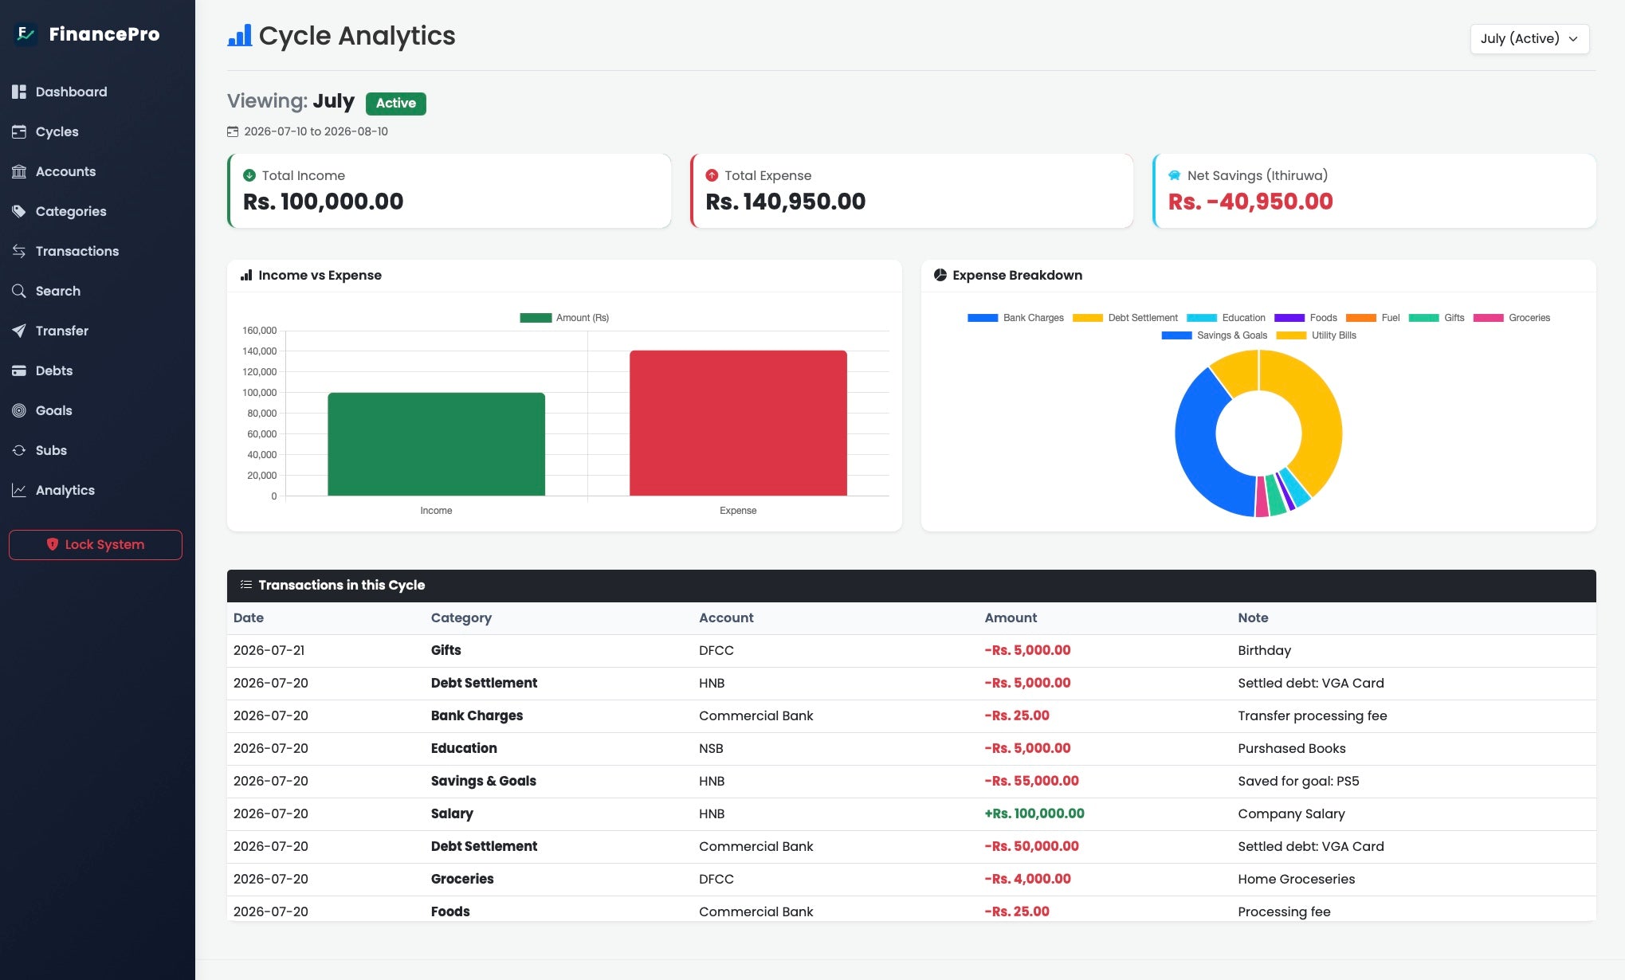Click the green Active badge
Image resolution: width=1625 pixels, height=980 pixels.
click(396, 103)
